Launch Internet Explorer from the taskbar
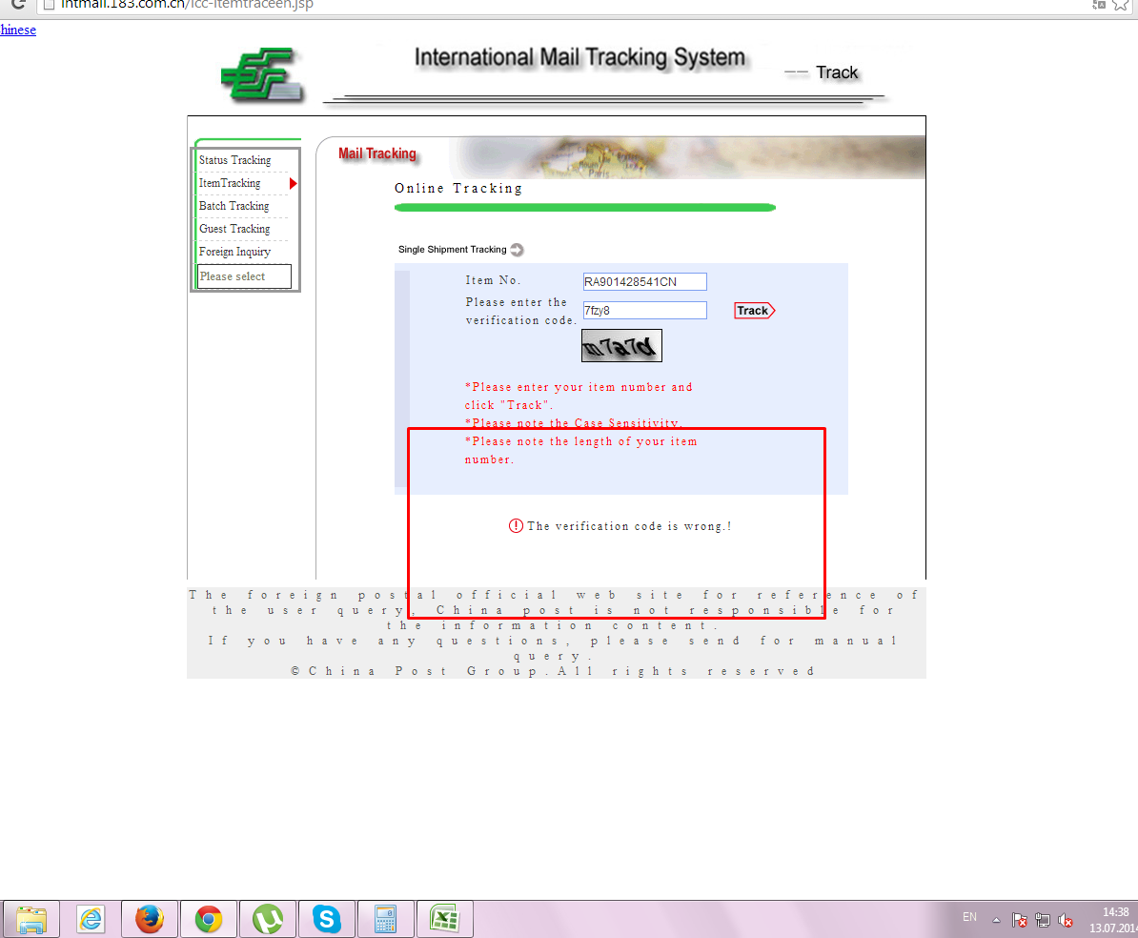The width and height of the screenshot is (1138, 938). pos(91,919)
